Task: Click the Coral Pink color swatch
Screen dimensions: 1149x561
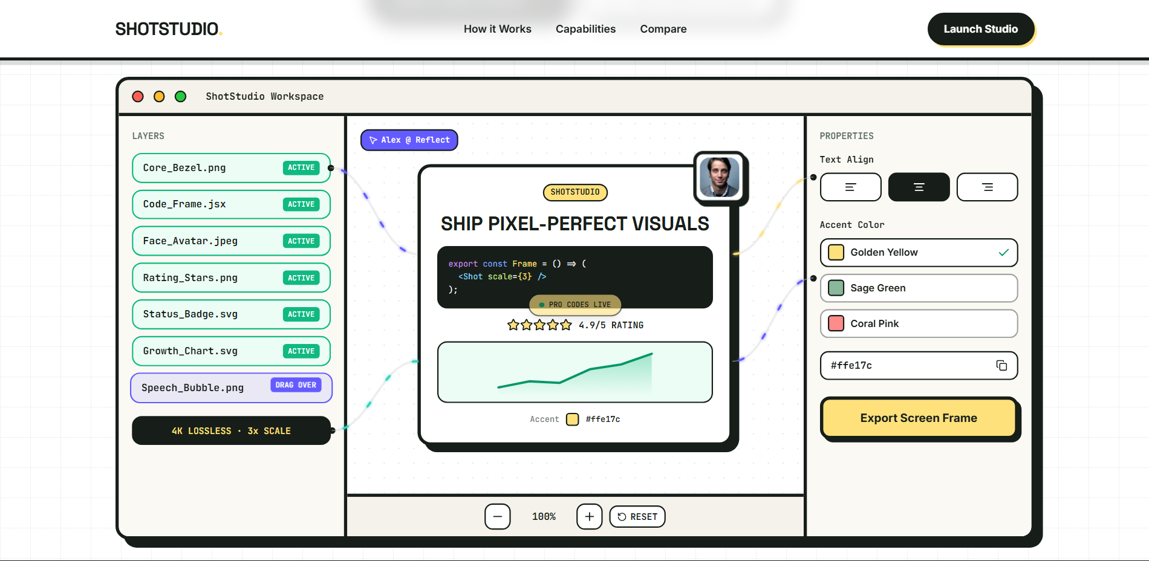Action: [x=836, y=324]
